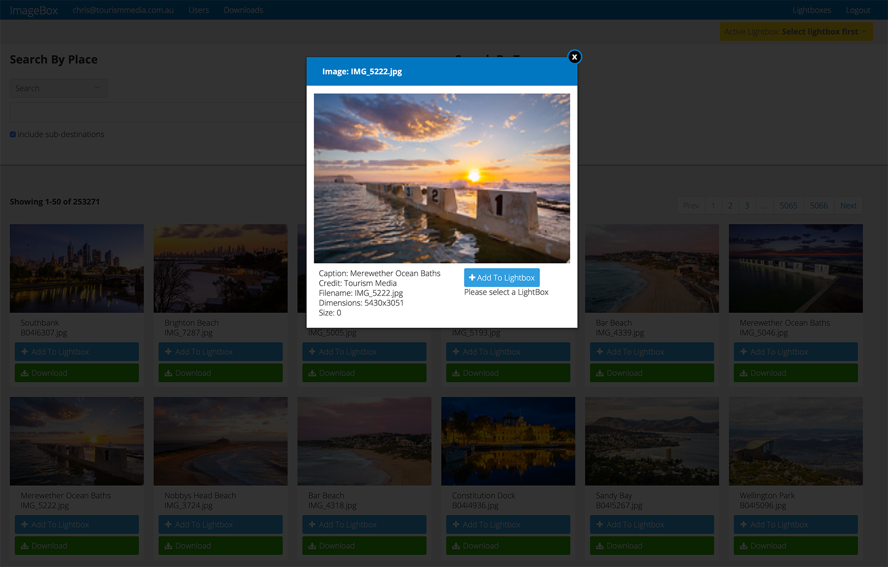Open the Southbank thumbnail
Viewport: 888px width, 567px height.
(x=77, y=268)
